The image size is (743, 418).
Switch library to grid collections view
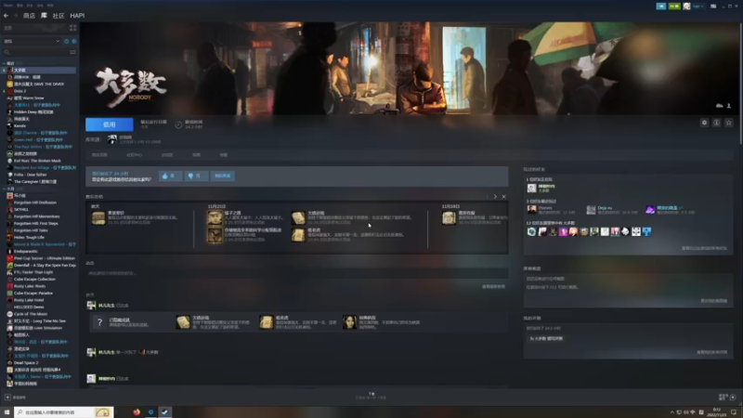coord(73,28)
